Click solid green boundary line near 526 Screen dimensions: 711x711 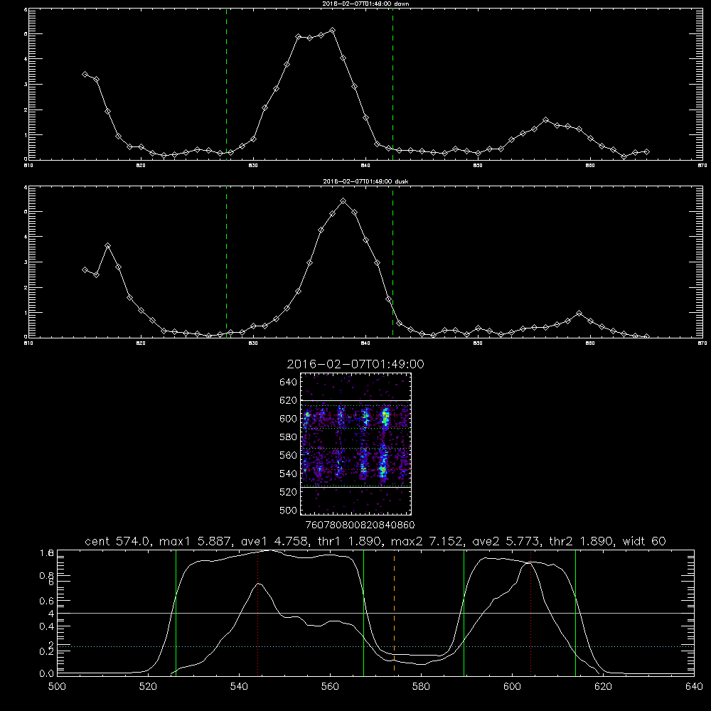point(176,612)
